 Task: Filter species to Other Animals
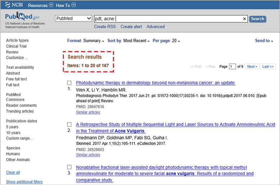(18, 159)
